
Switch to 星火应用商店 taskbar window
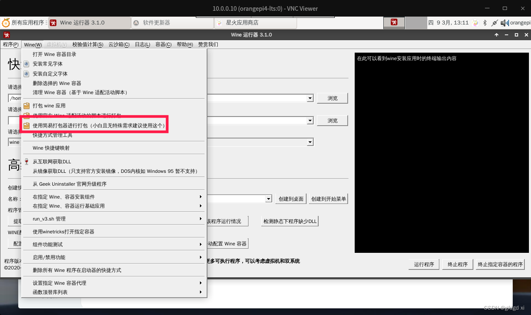(x=255, y=23)
